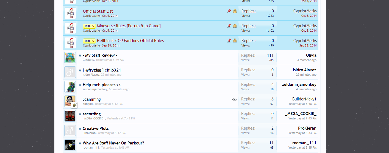Open rocman_111 avatar image
The height and width of the screenshot is (153, 389).
point(70,145)
